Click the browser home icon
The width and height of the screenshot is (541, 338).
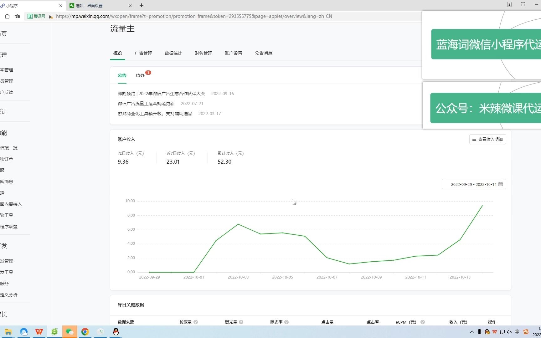pyautogui.click(x=7, y=16)
